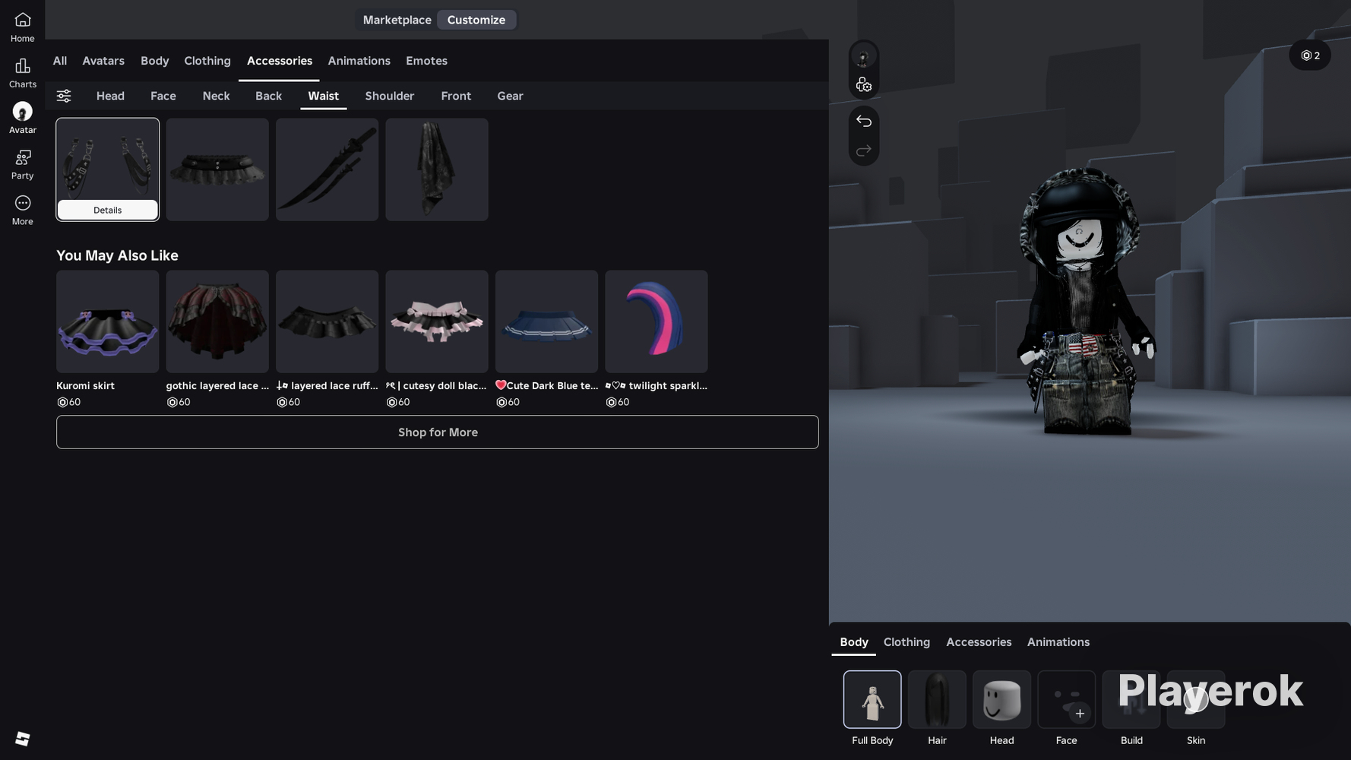Open the top Animations category tab

(359, 61)
